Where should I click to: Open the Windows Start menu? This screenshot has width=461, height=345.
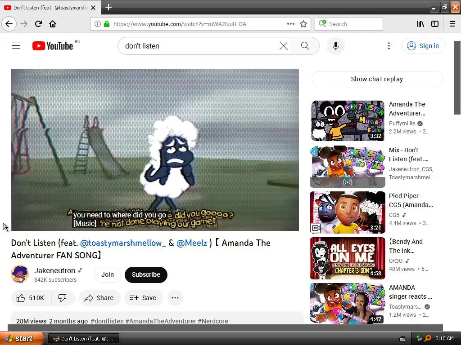point(22,339)
